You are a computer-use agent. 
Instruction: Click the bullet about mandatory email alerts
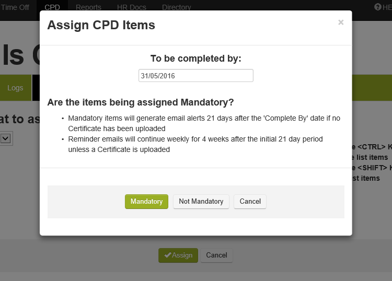204,123
